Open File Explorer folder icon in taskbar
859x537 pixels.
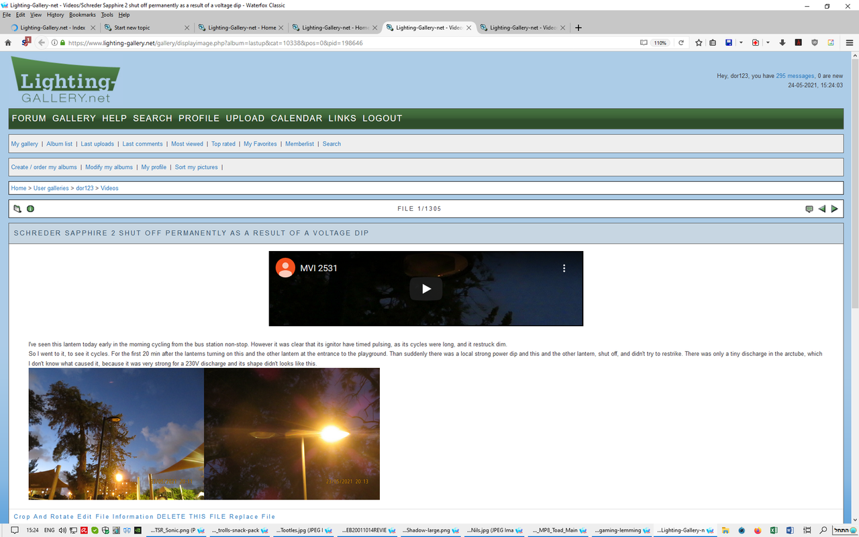(725, 530)
